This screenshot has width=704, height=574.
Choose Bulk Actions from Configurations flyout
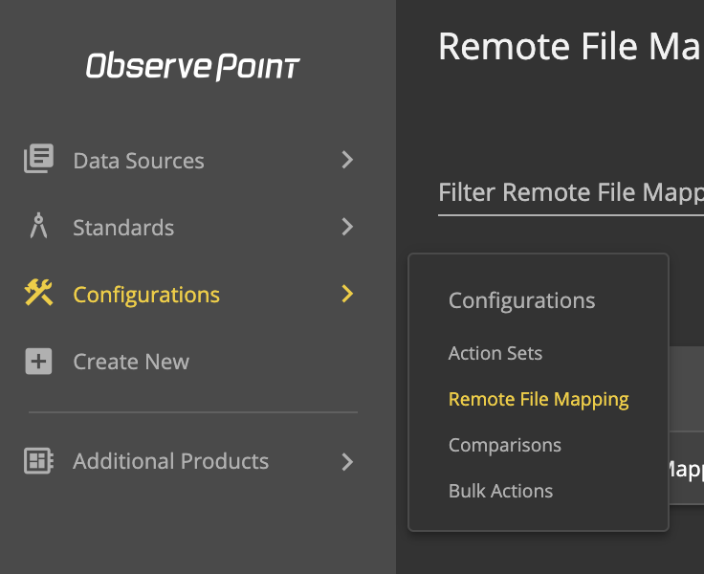click(500, 491)
